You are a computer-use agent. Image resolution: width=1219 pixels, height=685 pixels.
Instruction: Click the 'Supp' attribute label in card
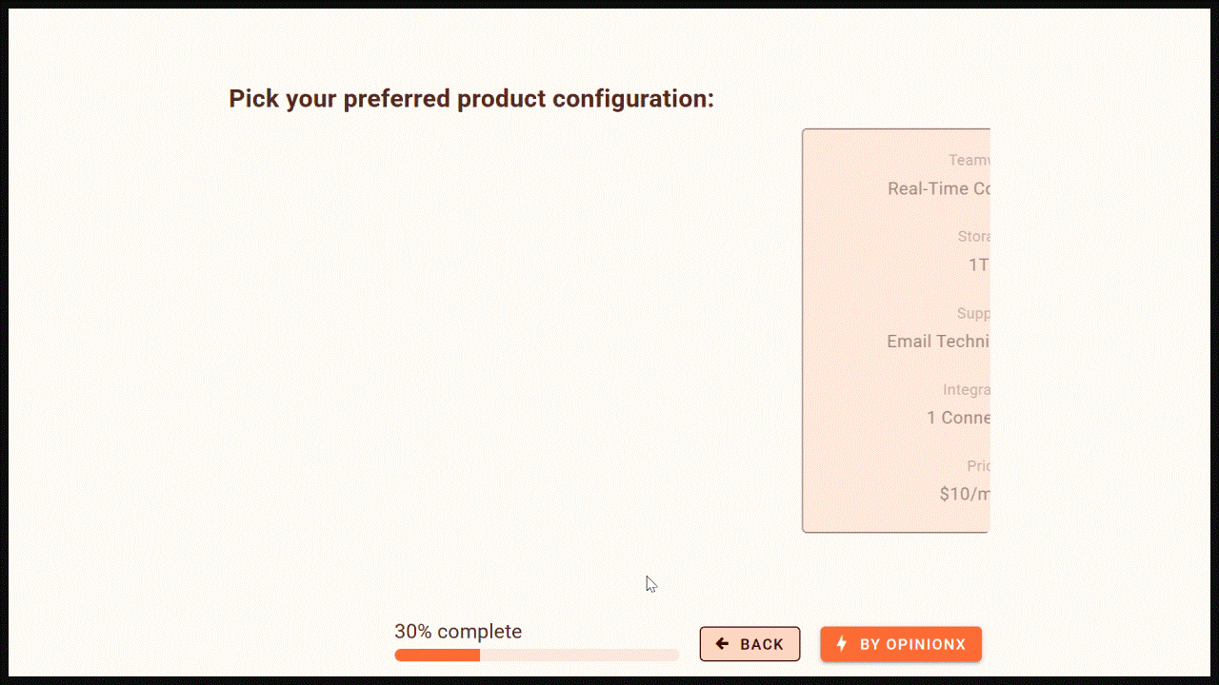tap(973, 313)
